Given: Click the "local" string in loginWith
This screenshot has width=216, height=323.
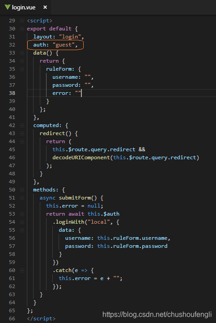Looking at the screenshot, I should (99, 222).
